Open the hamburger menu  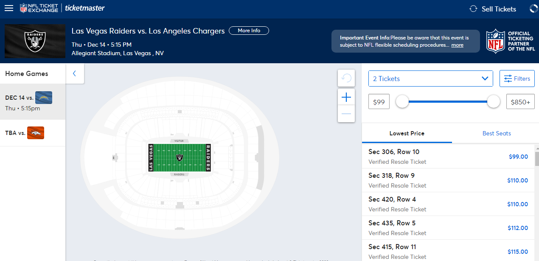[9, 8]
